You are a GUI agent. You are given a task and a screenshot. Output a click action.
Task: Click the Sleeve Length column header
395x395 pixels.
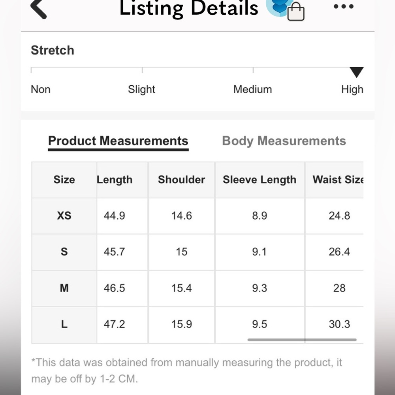click(x=259, y=180)
